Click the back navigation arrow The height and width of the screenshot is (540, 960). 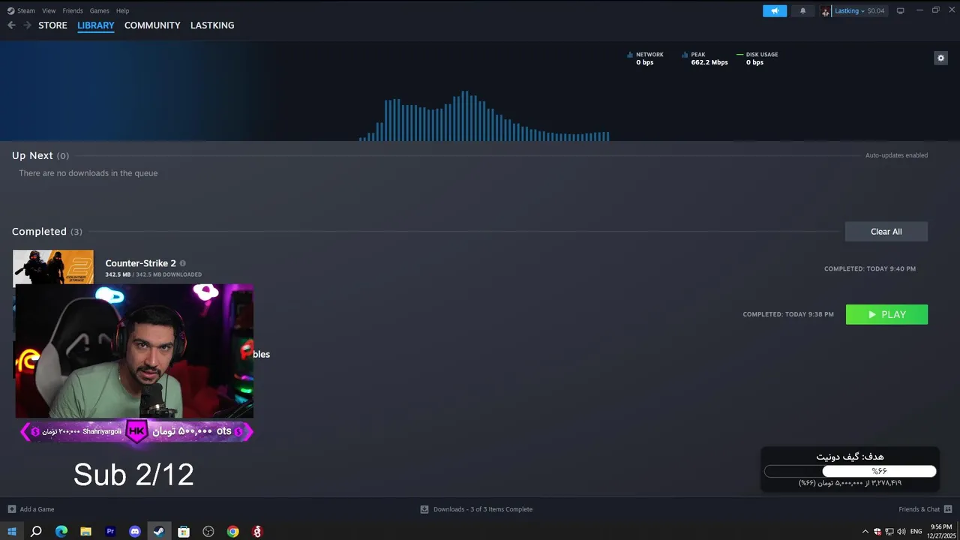[x=11, y=25]
